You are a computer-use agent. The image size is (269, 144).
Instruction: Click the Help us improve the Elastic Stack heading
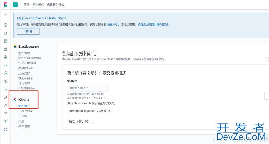click(42, 18)
